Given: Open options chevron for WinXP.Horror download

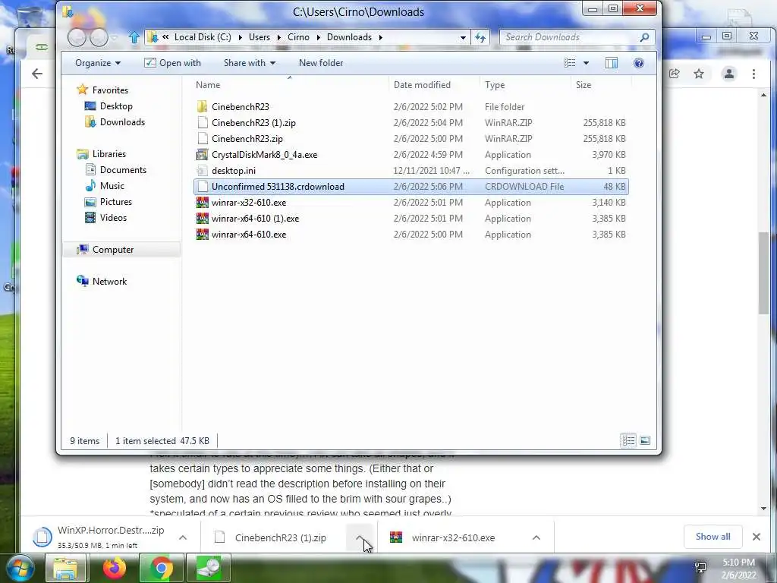Looking at the screenshot, I should tap(183, 537).
